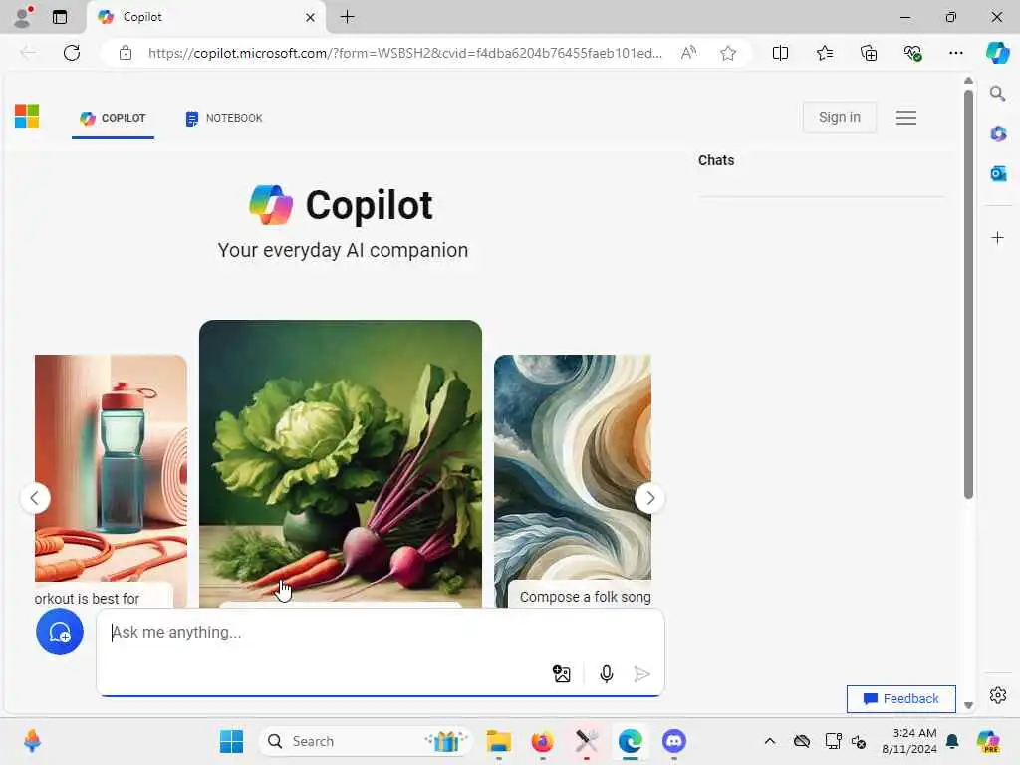
Task: Turn on Read aloud from the address bar
Action: [688, 53]
